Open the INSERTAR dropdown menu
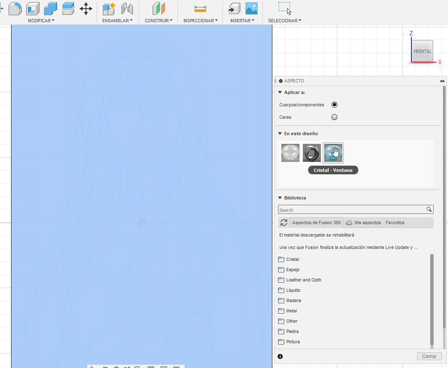Viewport: 448px width, 368px height. 242,21
